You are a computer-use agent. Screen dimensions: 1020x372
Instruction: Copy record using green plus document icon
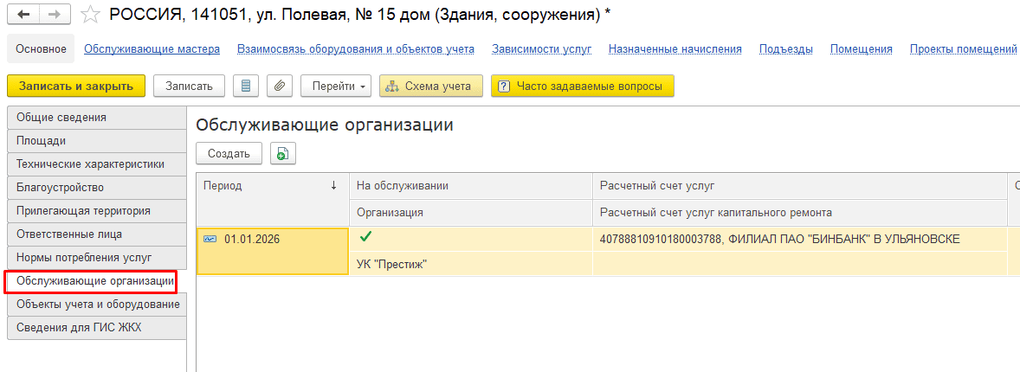coord(282,153)
